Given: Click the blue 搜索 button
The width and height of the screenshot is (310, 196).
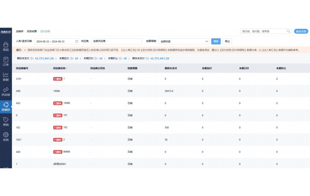Looking at the screenshot, I should pyautogui.click(x=216, y=42).
